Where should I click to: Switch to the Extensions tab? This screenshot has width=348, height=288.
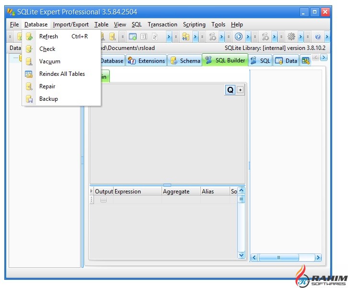[x=147, y=60]
